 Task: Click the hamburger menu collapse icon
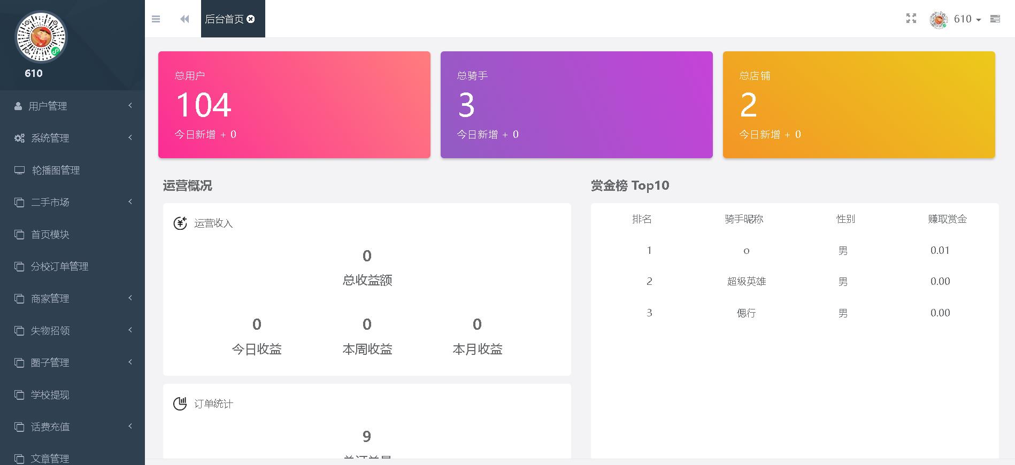156,19
